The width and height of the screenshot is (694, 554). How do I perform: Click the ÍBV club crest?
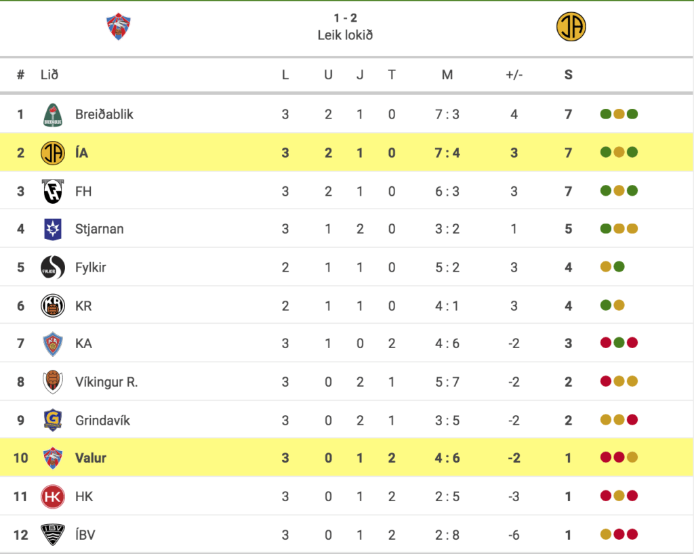[53, 534]
